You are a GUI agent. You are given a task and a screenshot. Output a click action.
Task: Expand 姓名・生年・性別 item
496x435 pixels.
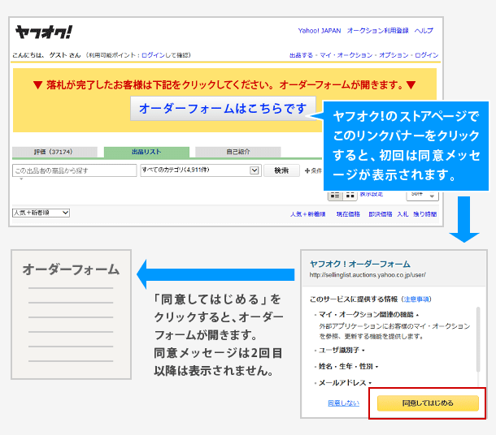point(348,366)
